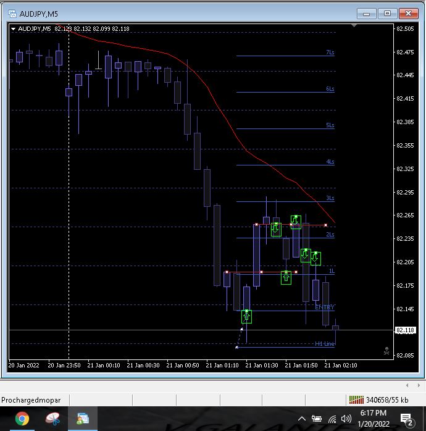Select the 1L level line label
The width and height of the screenshot is (426, 431).
(332, 271)
